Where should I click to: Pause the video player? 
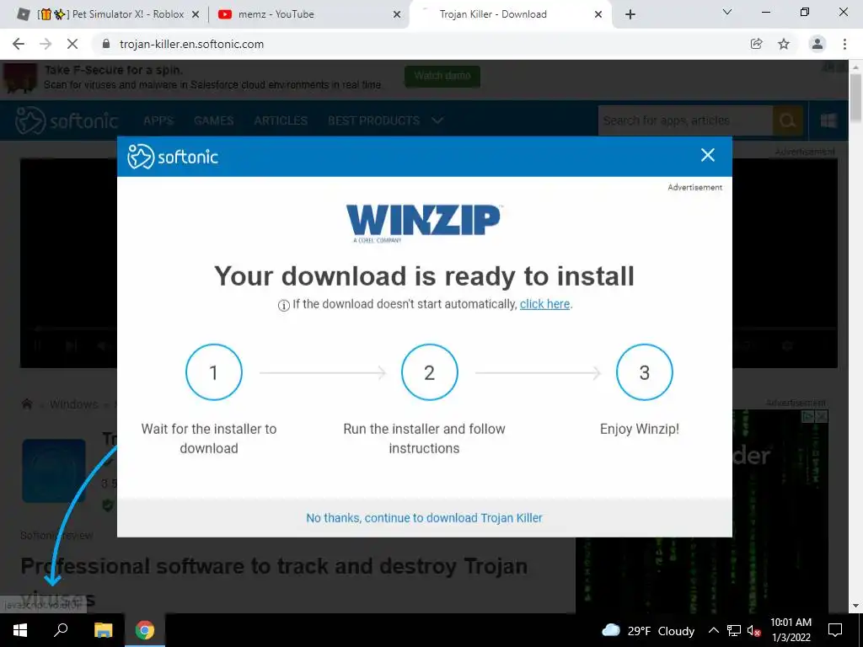click(37, 346)
